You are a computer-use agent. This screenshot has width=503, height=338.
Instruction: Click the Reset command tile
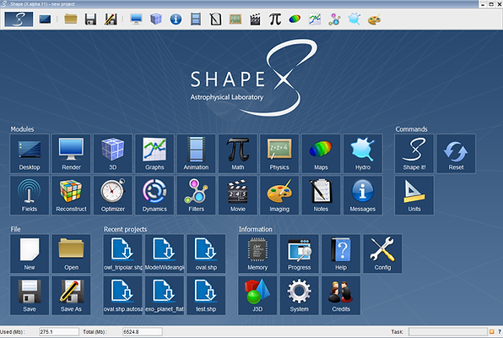pos(456,154)
